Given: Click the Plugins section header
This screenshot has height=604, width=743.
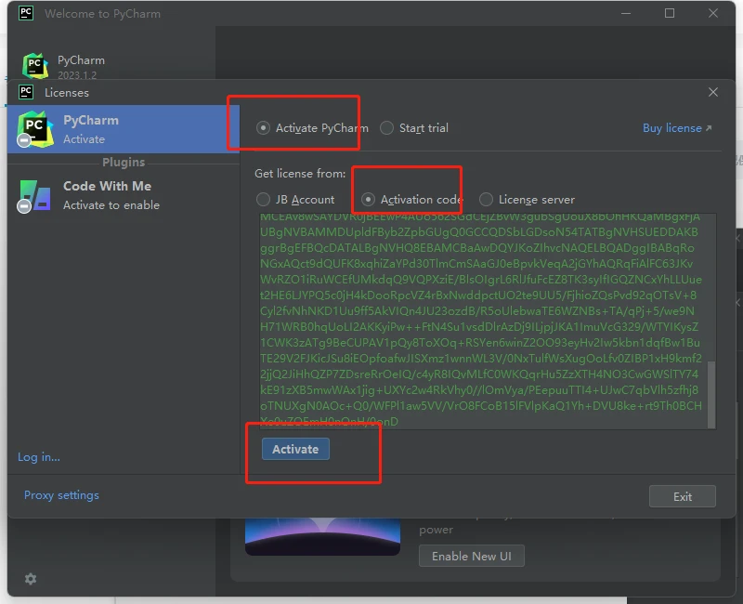Looking at the screenshot, I should (x=124, y=162).
